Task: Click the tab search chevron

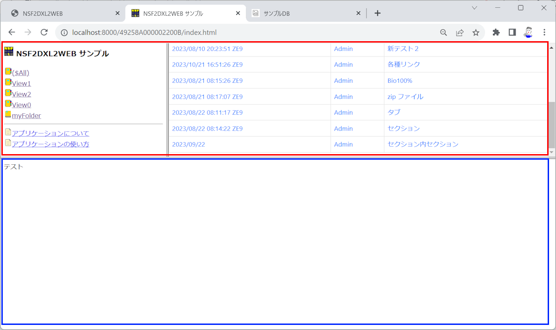Action: pyautogui.click(x=474, y=8)
